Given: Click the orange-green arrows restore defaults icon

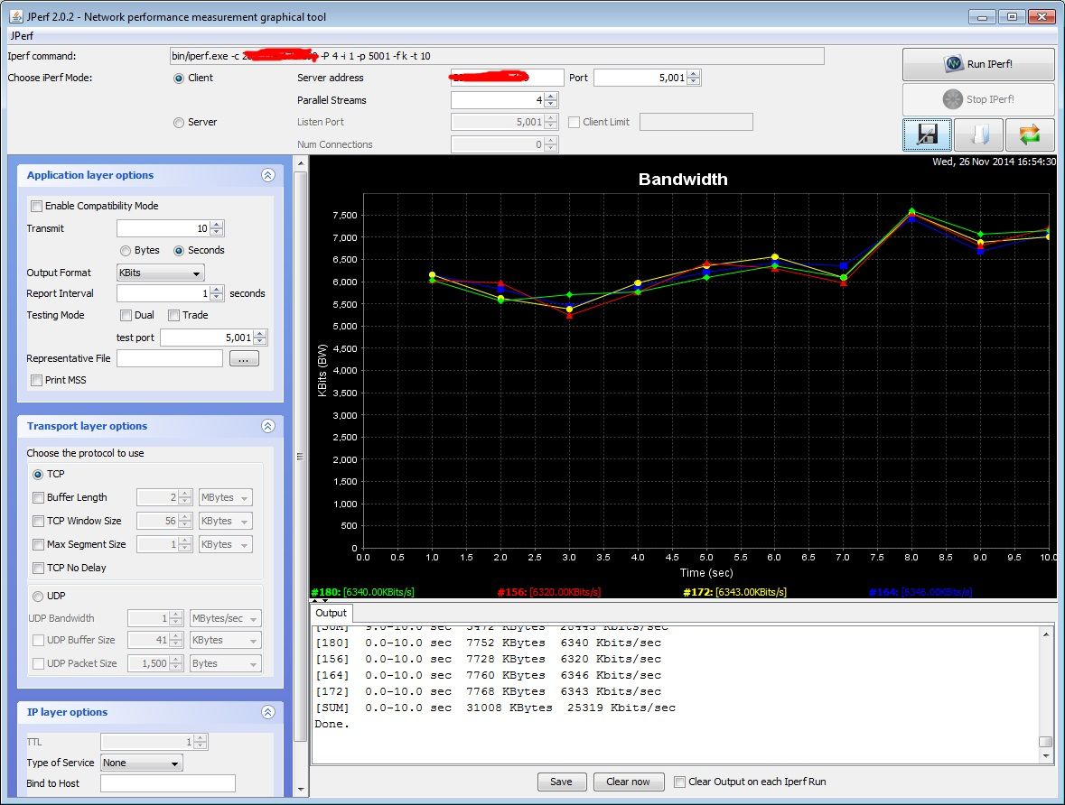Looking at the screenshot, I should pos(1030,134).
